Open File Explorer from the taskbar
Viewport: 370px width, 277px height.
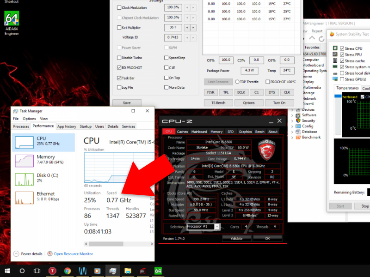click(x=128, y=271)
